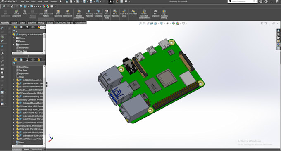Switch to the Markup tab
The height and width of the screenshot is (151, 281).
(x=41, y=23)
